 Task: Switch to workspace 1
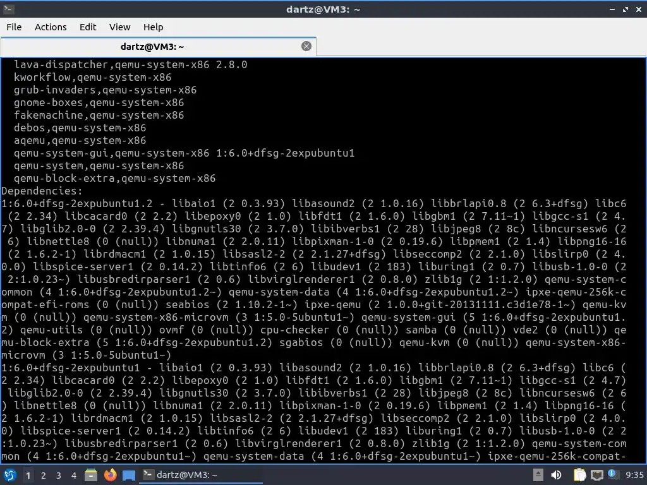click(28, 476)
